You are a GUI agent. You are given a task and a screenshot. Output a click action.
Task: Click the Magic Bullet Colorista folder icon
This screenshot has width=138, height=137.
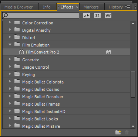(x=17, y=81)
